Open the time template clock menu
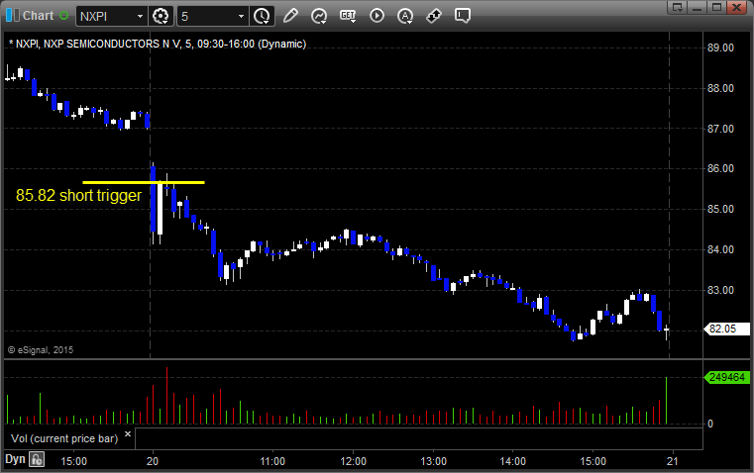754x473 pixels. click(x=263, y=16)
